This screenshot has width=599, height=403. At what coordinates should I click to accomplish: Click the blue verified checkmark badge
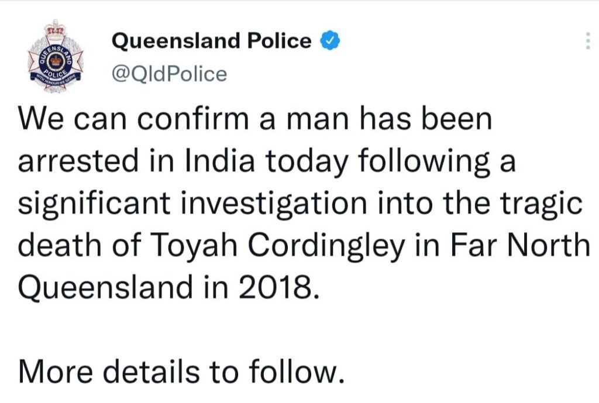coord(329,41)
